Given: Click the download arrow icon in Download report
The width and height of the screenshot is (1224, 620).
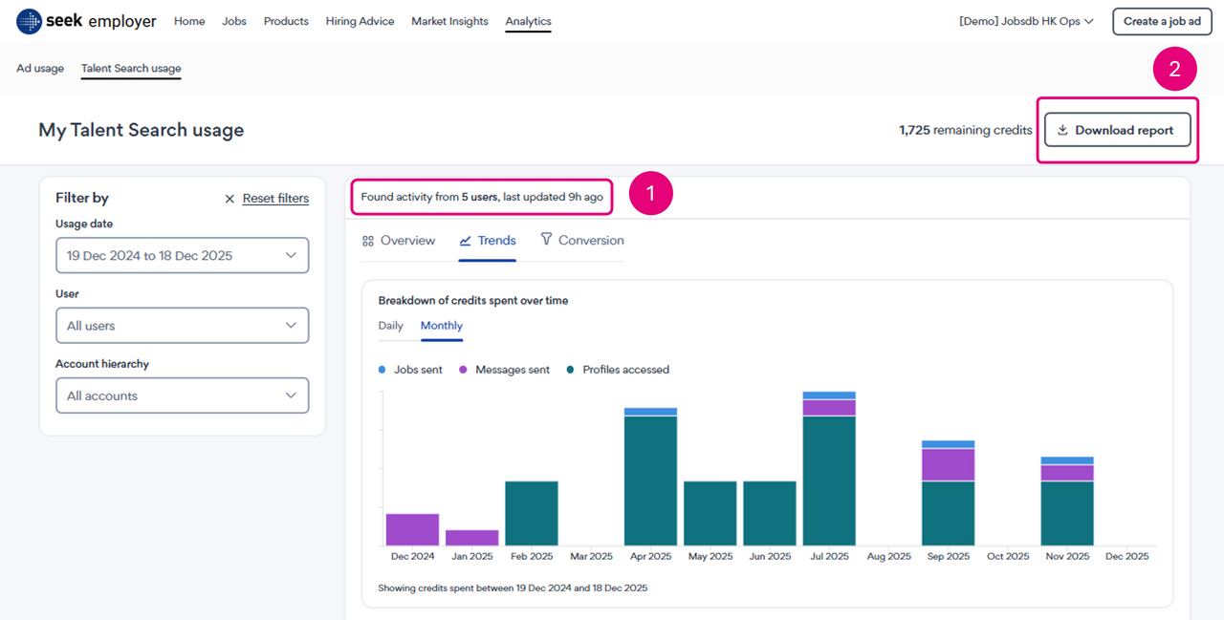Looking at the screenshot, I should click(1062, 130).
